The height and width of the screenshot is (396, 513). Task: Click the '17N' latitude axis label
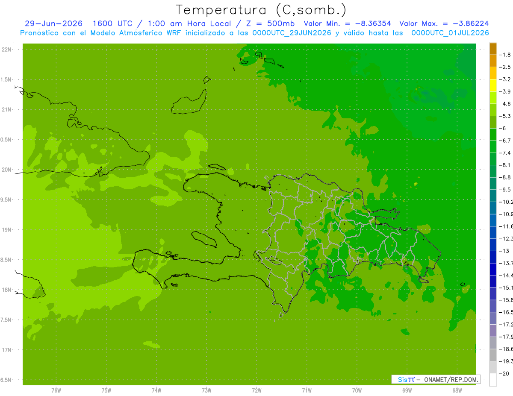coord(6,350)
